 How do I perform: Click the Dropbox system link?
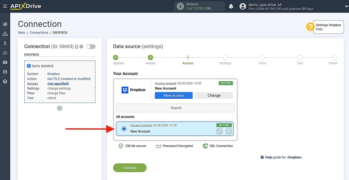click(53, 74)
